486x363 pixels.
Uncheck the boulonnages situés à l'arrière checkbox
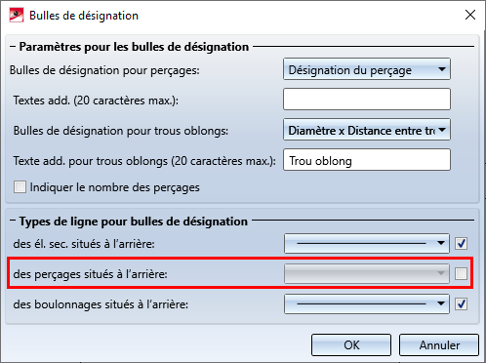[x=461, y=303]
